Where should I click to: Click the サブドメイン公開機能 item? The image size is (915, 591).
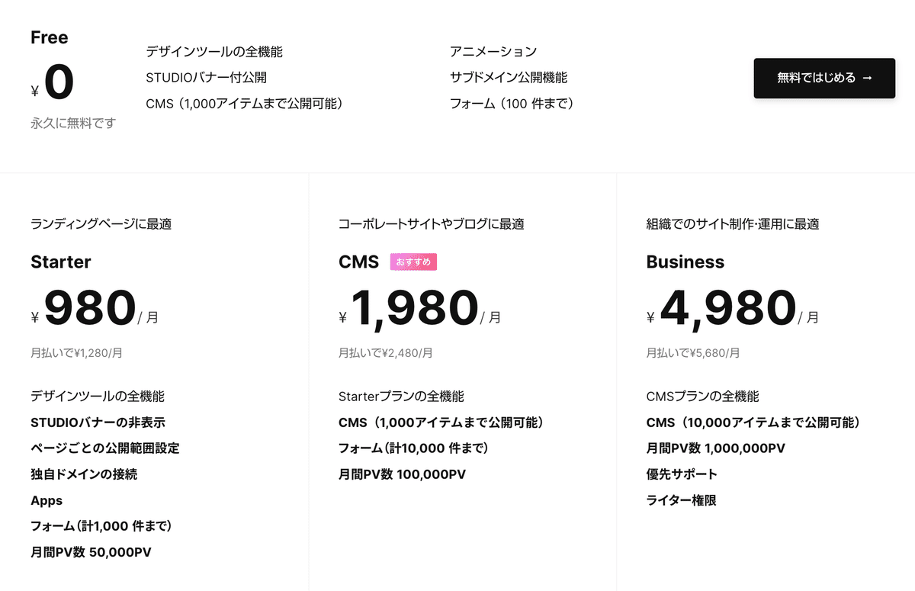coord(509,78)
